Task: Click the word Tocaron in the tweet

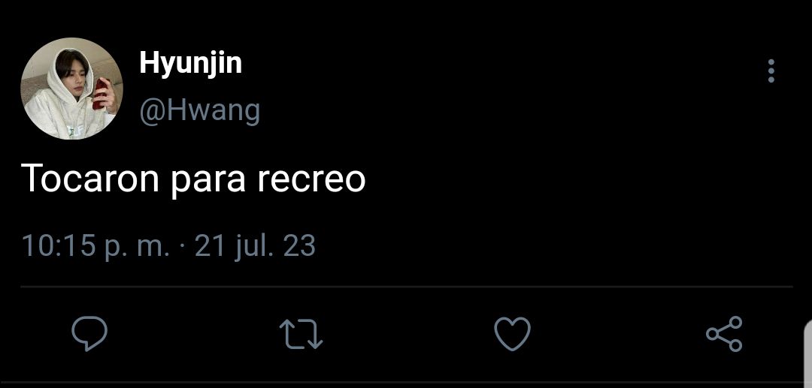Action: (x=90, y=179)
